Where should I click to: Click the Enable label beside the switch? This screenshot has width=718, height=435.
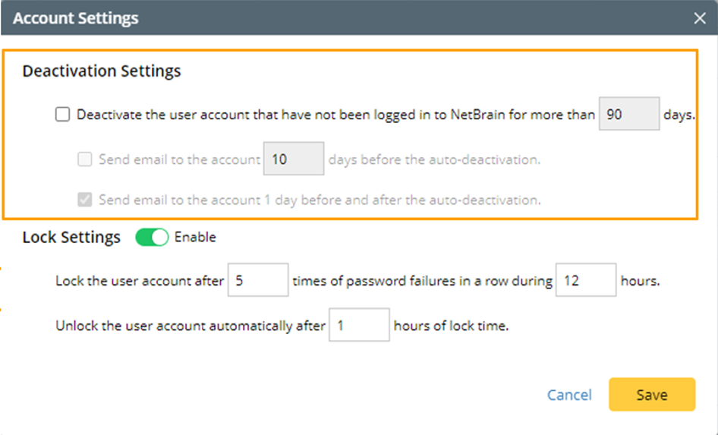coord(195,237)
